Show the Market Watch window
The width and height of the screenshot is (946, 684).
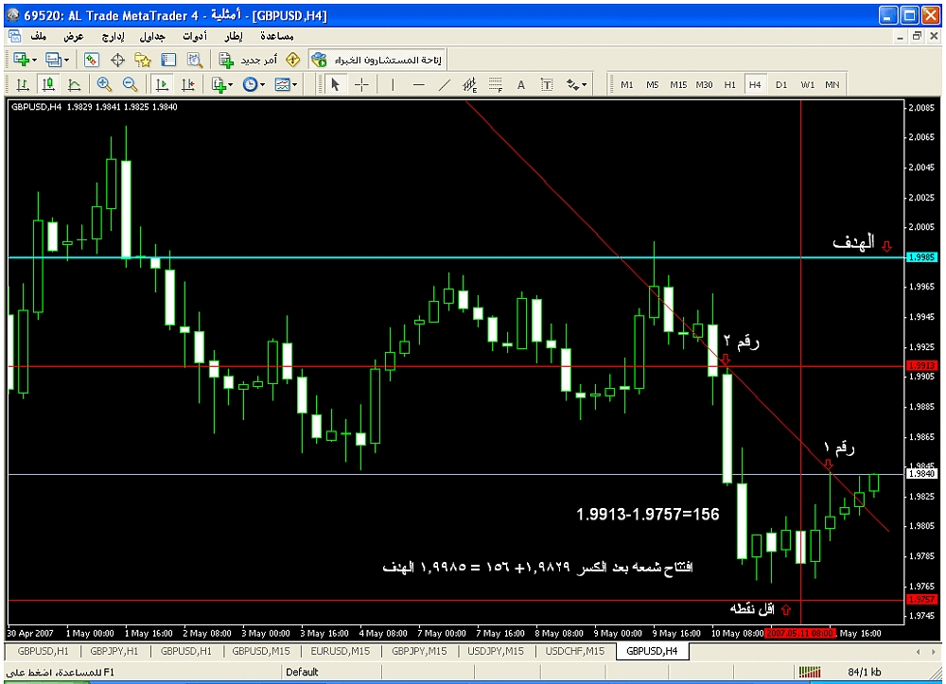(x=91, y=60)
